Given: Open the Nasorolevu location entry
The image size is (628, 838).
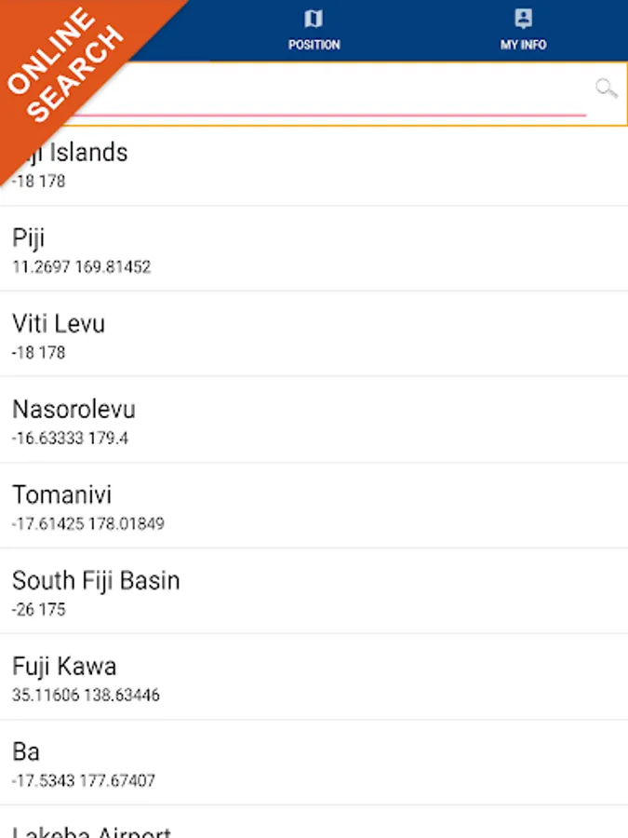Looking at the screenshot, I should 73,410.
